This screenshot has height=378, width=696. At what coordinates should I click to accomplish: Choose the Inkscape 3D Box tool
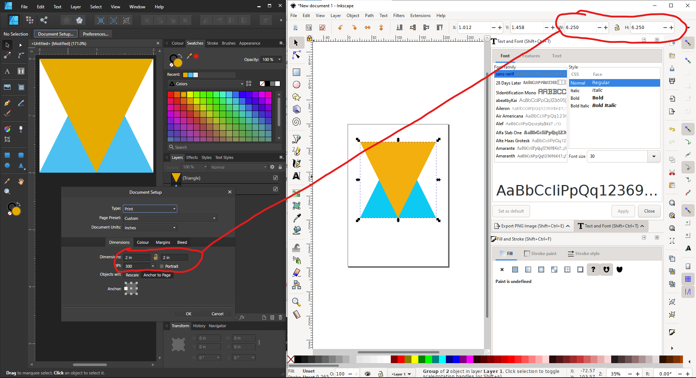(x=297, y=109)
